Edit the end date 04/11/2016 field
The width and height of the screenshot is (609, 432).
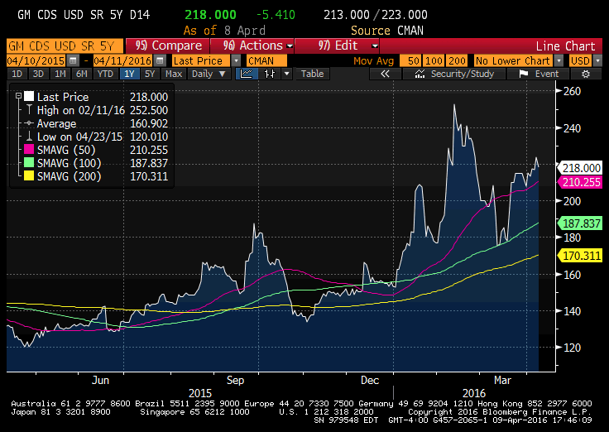tap(123, 61)
